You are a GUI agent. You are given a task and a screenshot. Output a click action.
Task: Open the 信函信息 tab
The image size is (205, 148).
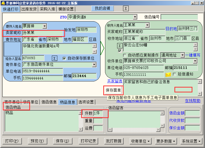pyautogui.click(x=49, y=102)
